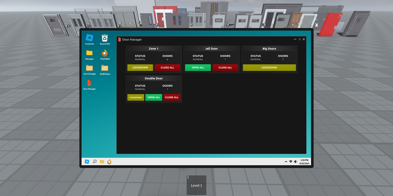Click the NORMAL status in Jail Door

tap(198, 59)
